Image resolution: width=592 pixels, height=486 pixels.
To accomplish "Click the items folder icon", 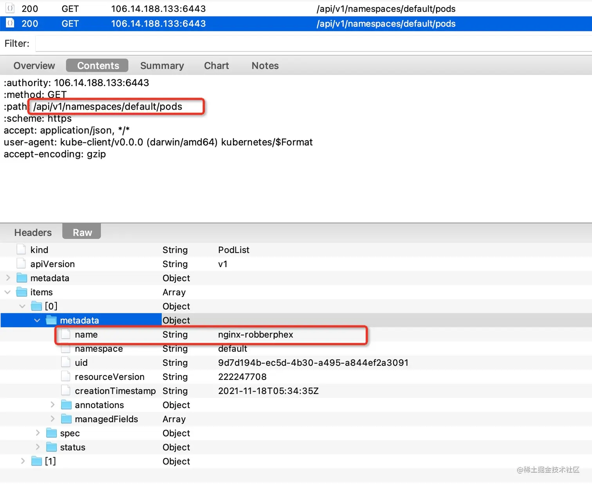I will point(22,292).
